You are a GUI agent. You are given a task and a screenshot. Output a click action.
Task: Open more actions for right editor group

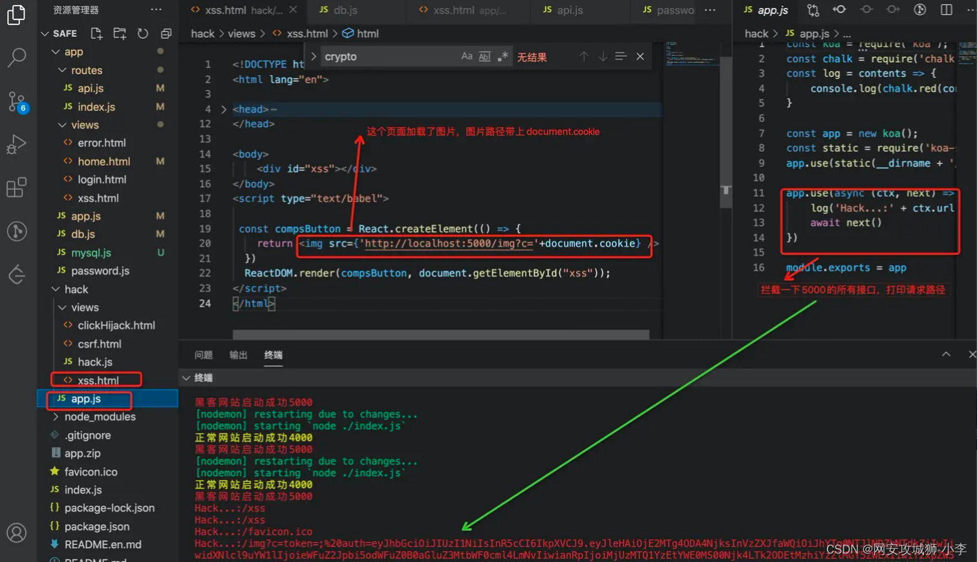[x=971, y=10]
